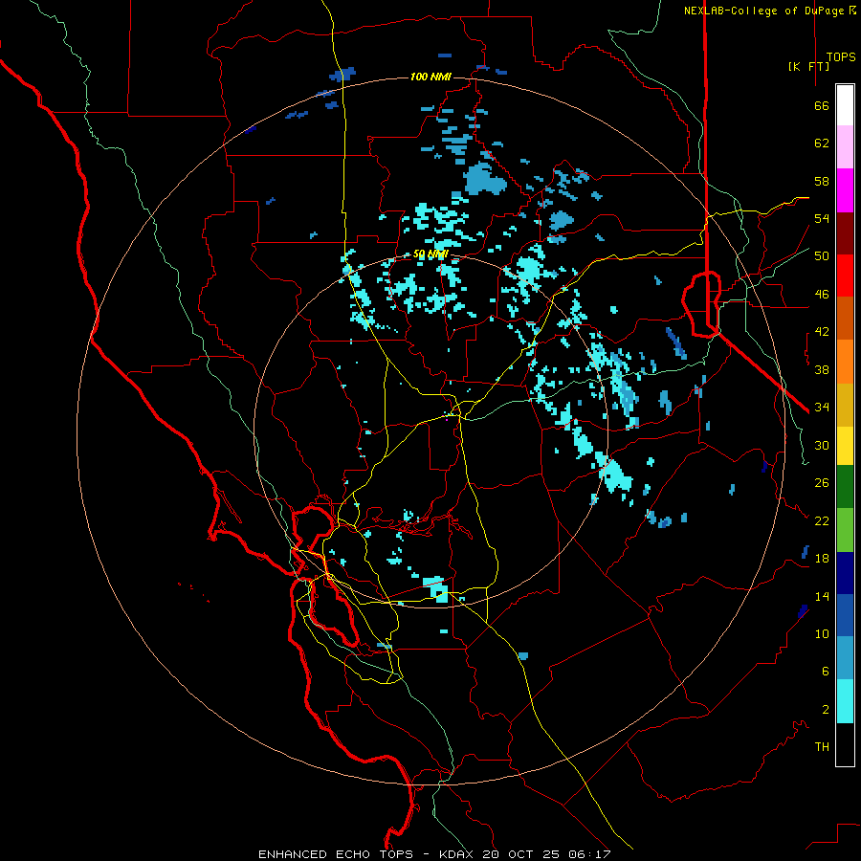
Task: Click the "KDAX" radar site identifier
Action: pos(458,854)
